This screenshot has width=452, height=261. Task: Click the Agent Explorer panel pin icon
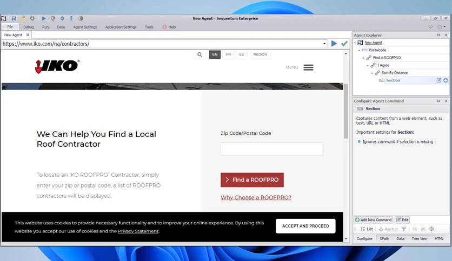(x=446, y=35)
